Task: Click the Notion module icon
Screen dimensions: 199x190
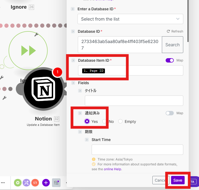Action: [x=43, y=89]
